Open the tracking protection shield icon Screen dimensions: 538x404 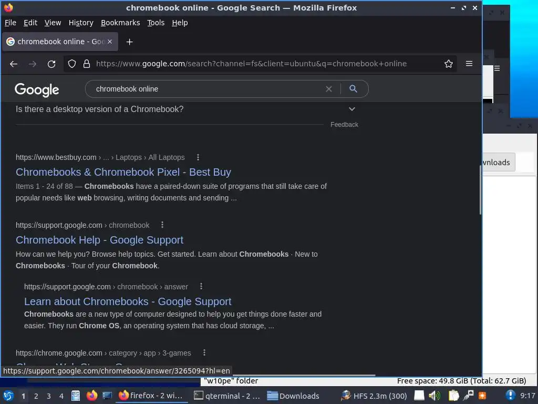point(71,64)
